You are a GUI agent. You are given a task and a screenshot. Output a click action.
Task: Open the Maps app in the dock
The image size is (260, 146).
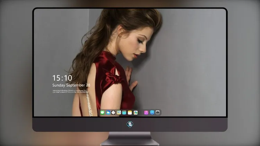coord(119,112)
